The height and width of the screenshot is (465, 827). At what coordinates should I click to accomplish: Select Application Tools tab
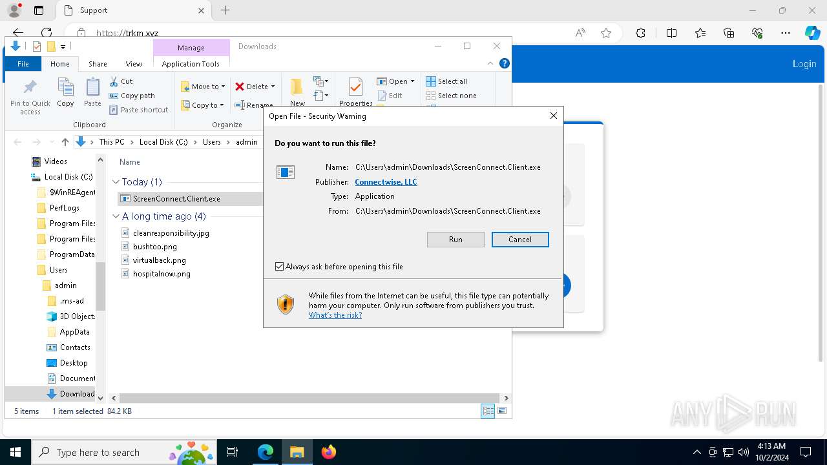coord(191,64)
